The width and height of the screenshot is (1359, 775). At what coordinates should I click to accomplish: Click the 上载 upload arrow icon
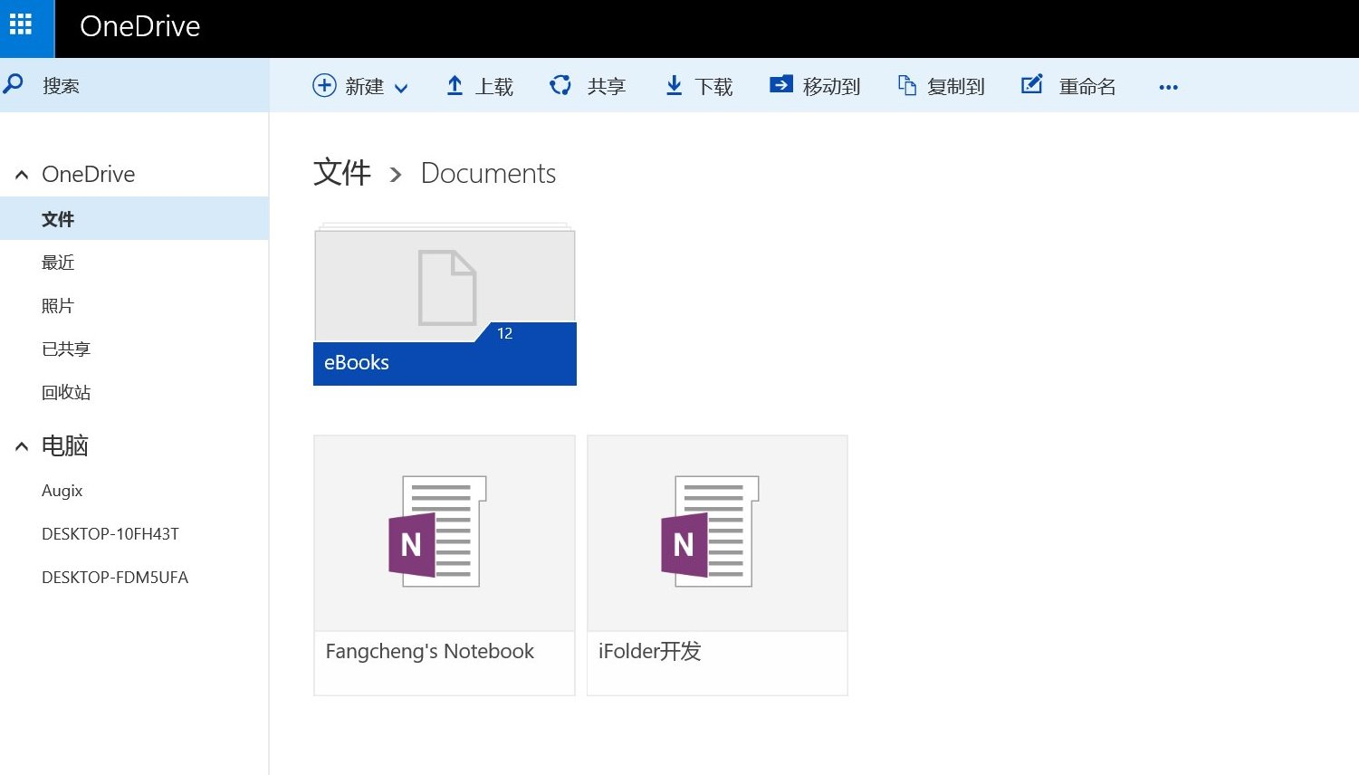click(x=455, y=85)
